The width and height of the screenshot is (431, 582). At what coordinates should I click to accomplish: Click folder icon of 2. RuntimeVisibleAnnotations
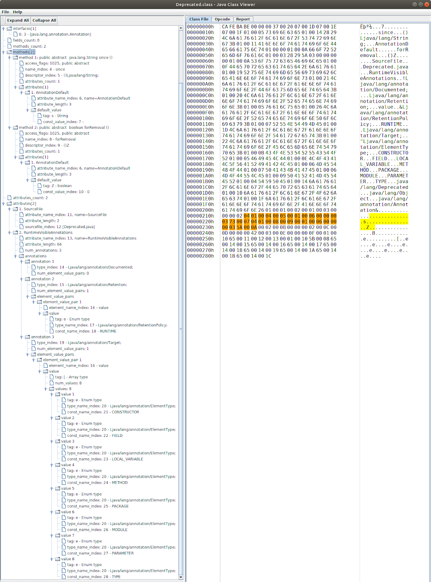click(16, 232)
